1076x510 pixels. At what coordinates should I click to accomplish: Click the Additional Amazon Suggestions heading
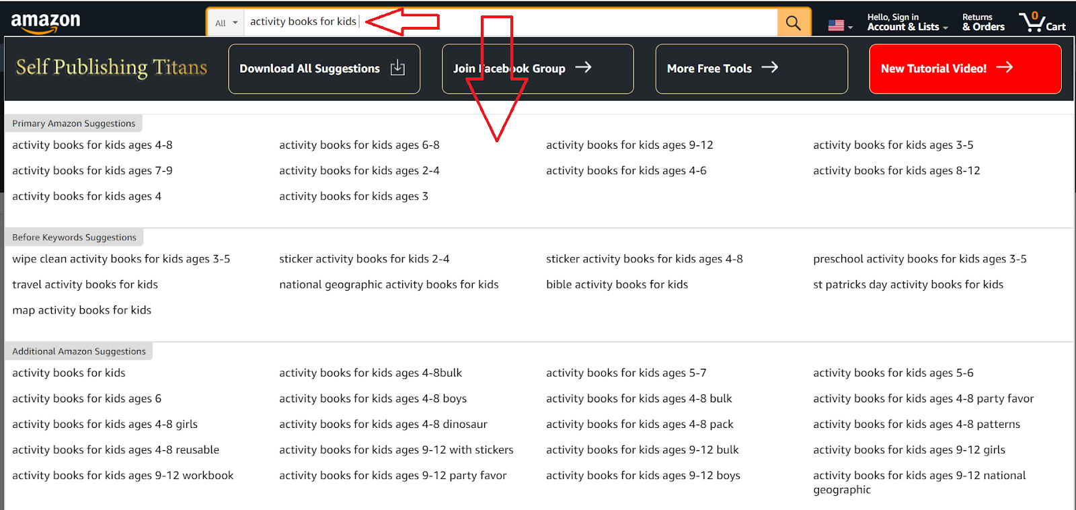79,351
